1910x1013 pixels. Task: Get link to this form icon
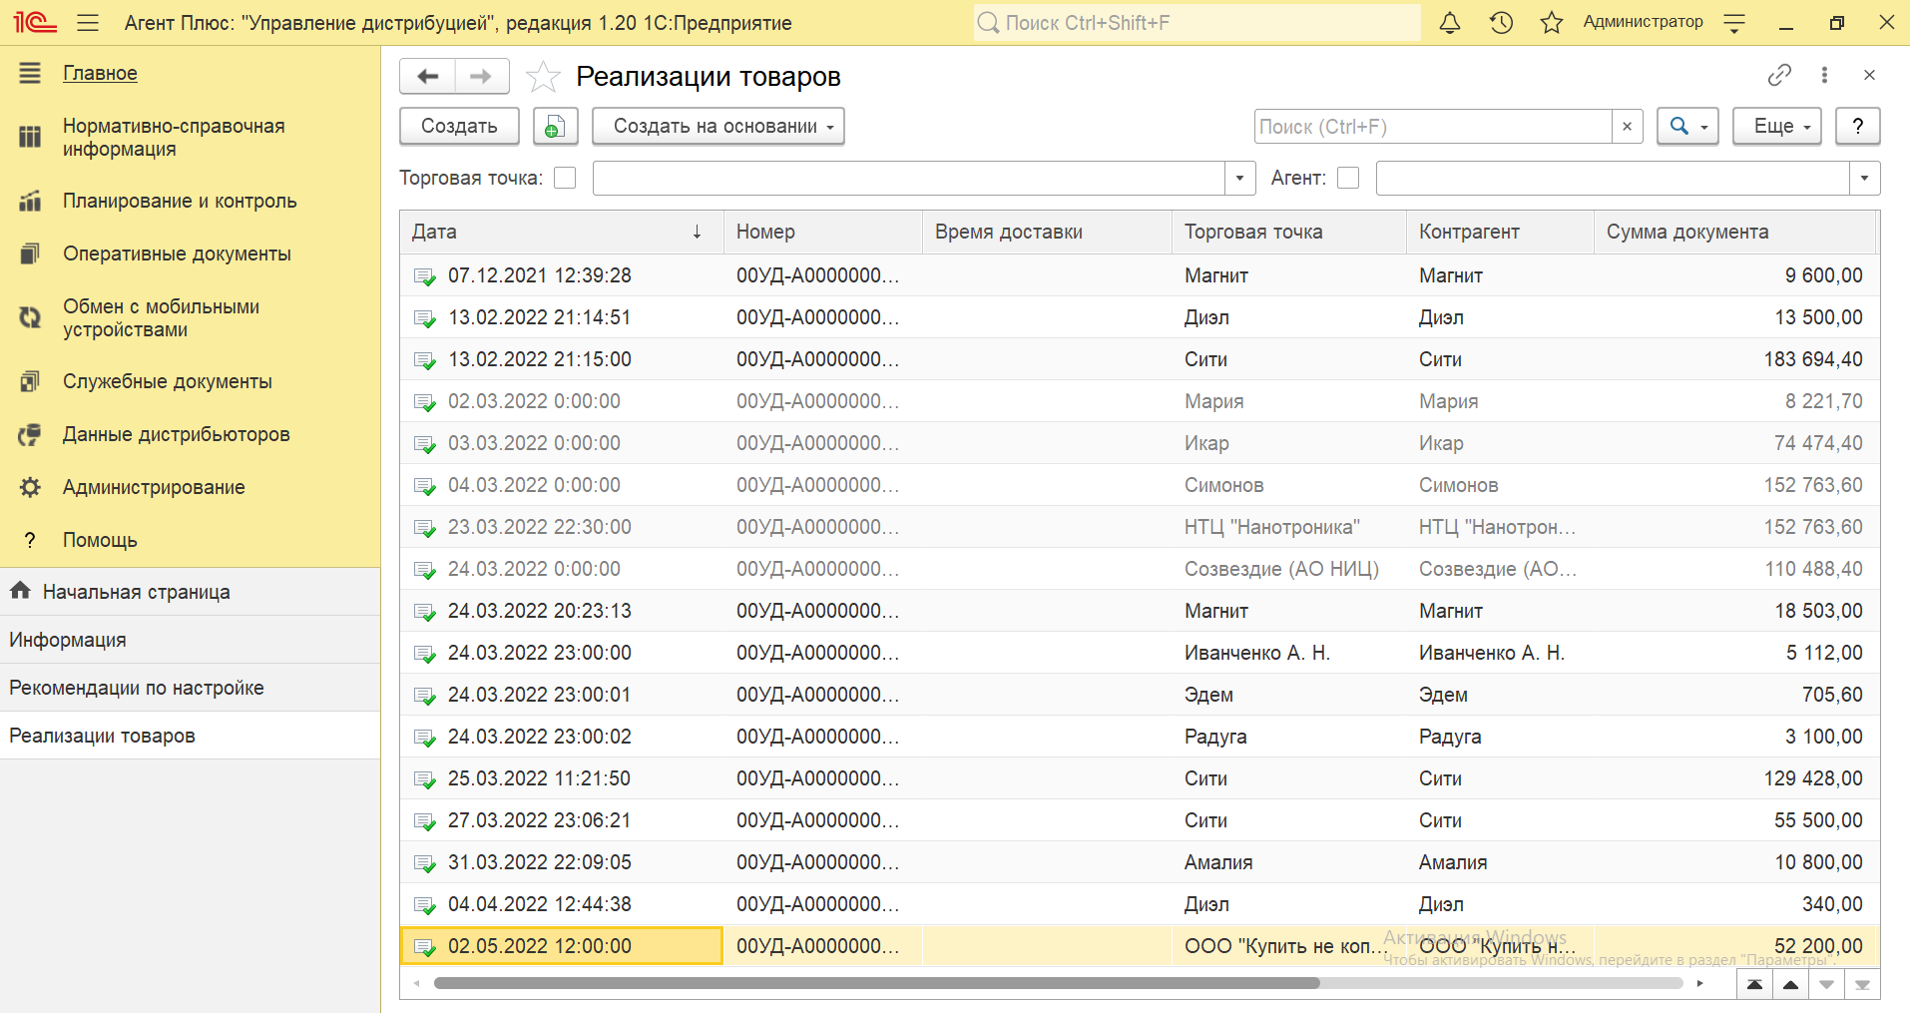point(1779,75)
